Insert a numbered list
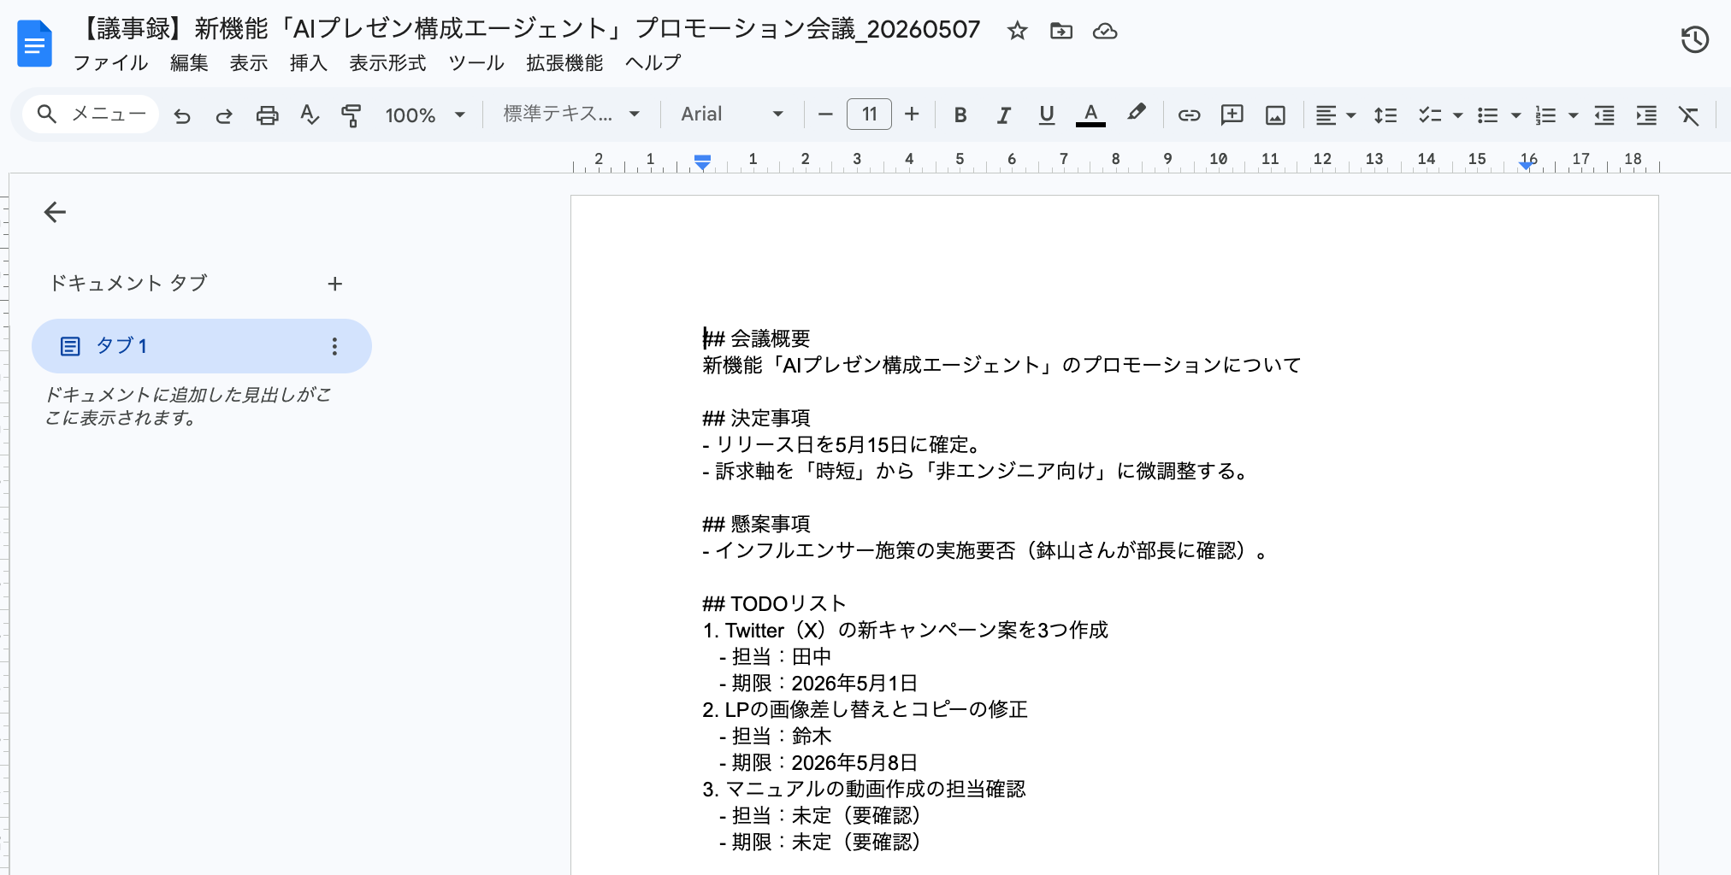1731x875 pixels. (1545, 115)
